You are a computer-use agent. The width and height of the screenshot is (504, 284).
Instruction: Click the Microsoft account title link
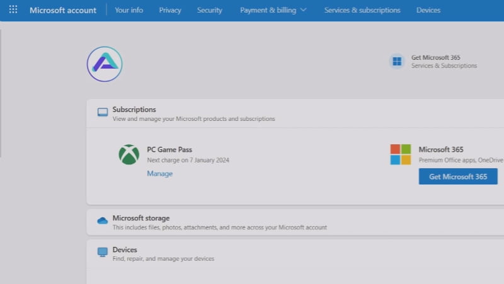pyautogui.click(x=63, y=10)
